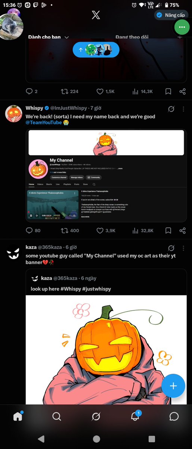The image size is (192, 449).
Task: Repost Whispy's tweet showing 400 reposts
Action: pyautogui.click(x=70, y=231)
